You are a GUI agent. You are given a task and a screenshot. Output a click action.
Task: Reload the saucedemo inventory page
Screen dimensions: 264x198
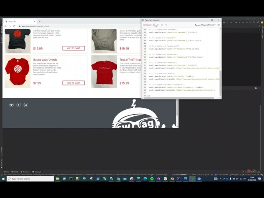(14, 26)
